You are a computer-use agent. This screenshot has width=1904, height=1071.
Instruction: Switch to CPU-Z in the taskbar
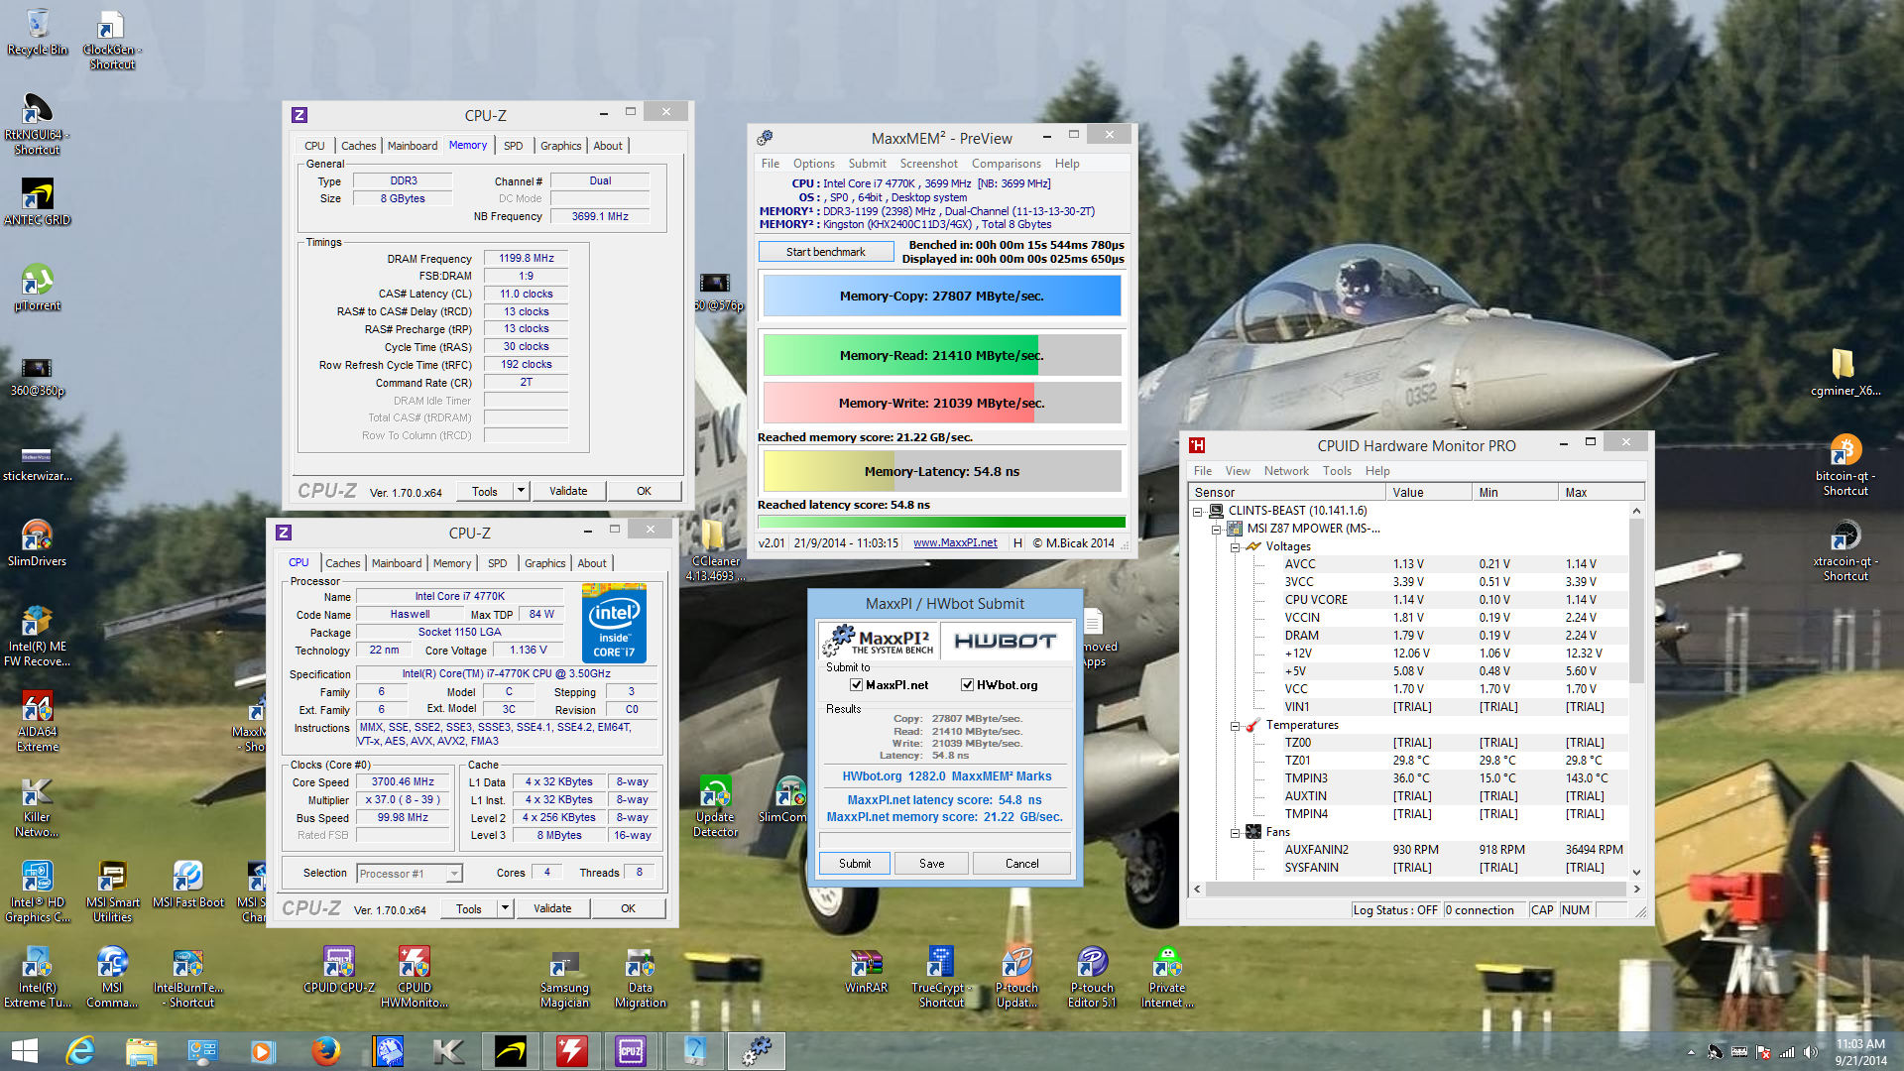click(x=631, y=1051)
